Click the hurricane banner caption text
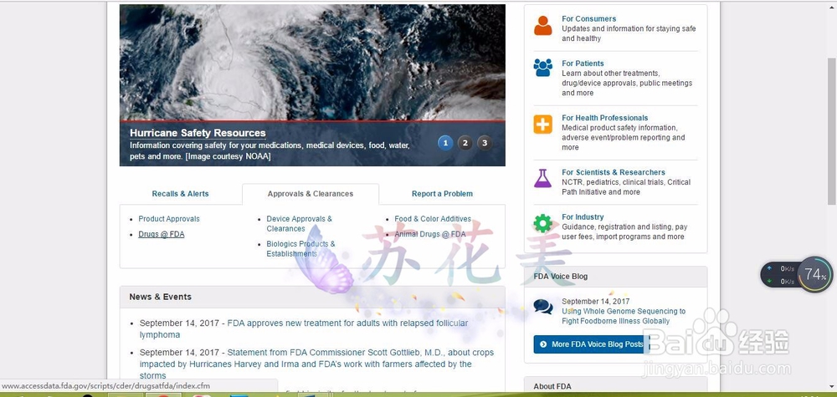This screenshot has height=397, width=837. pyautogui.click(x=270, y=150)
